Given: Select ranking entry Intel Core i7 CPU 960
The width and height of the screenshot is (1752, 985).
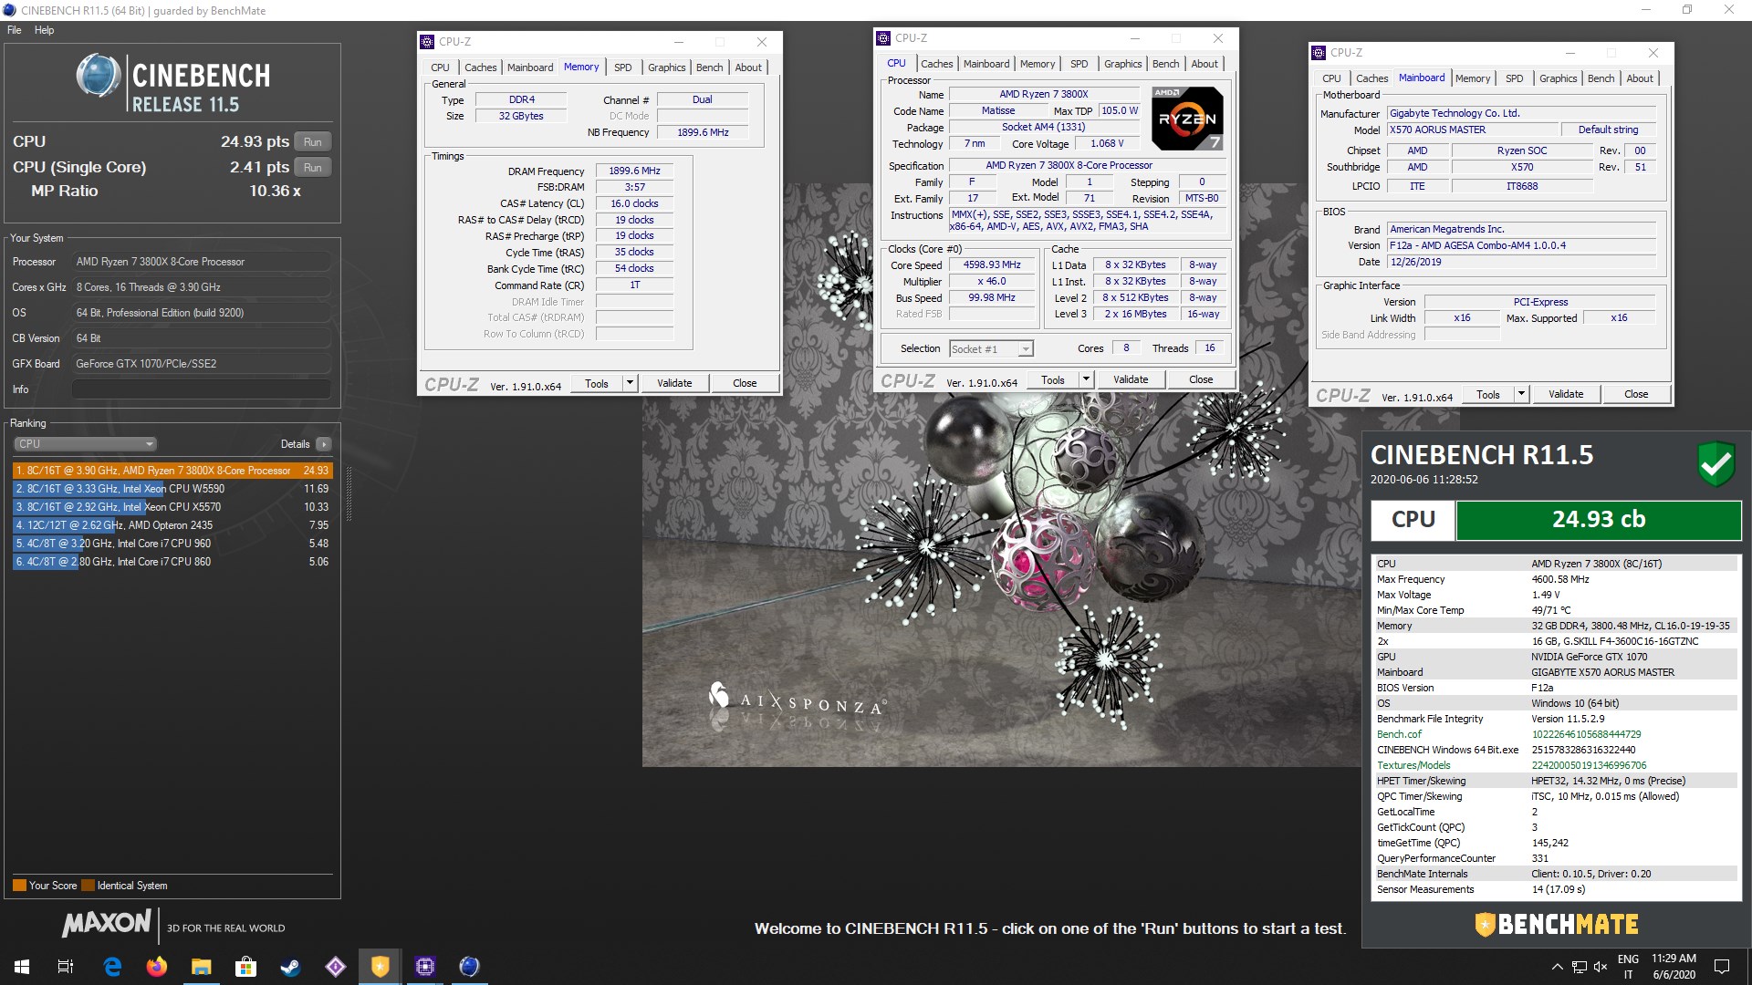Looking at the screenshot, I should pos(172,544).
